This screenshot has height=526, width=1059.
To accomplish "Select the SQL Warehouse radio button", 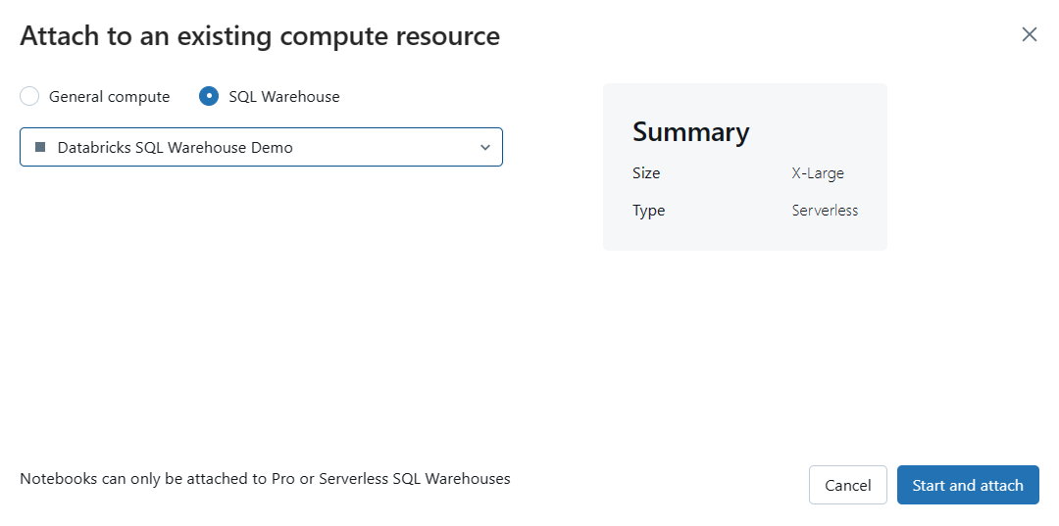I will [x=209, y=96].
